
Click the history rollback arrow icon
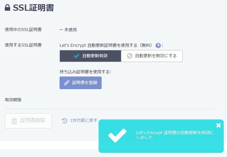pyautogui.click(x=64, y=121)
